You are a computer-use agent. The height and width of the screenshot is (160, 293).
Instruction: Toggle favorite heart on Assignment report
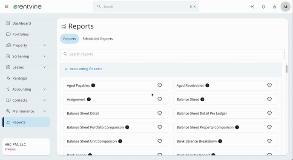tap(160, 99)
